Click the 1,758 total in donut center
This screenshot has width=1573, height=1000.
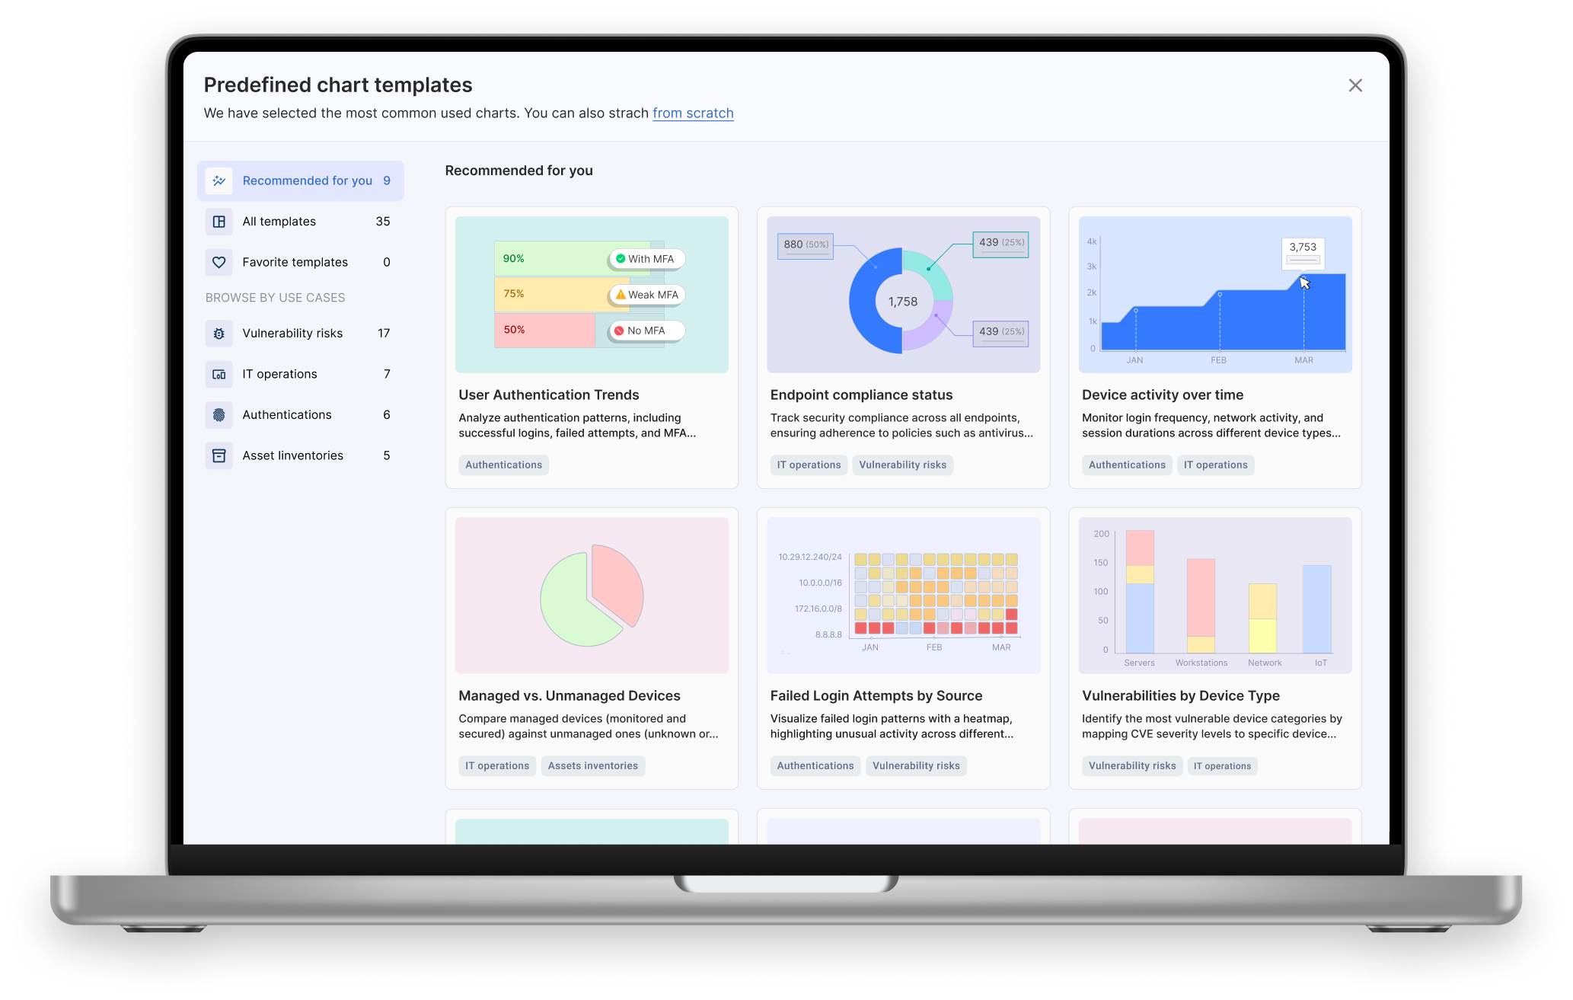coord(903,302)
